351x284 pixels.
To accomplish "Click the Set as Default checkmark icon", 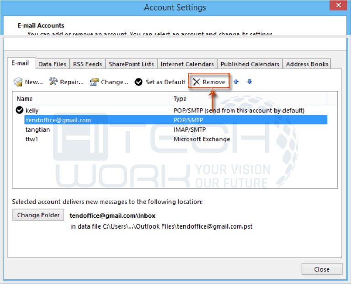I will coord(138,82).
